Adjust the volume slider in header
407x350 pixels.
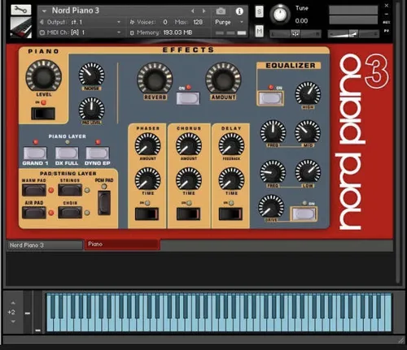point(353,34)
